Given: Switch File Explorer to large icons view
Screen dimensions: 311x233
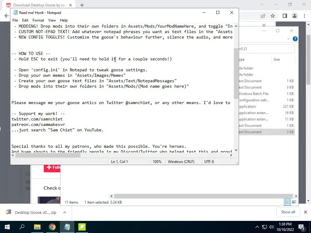Looking at the screenshot, I should (294, 202).
